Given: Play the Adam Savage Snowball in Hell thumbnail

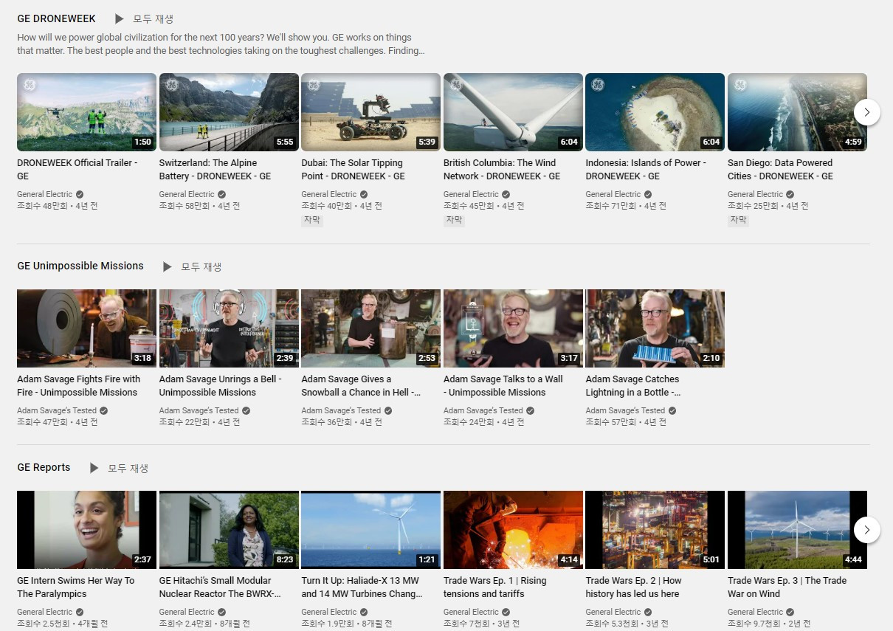Looking at the screenshot, I should pos(370,328).
